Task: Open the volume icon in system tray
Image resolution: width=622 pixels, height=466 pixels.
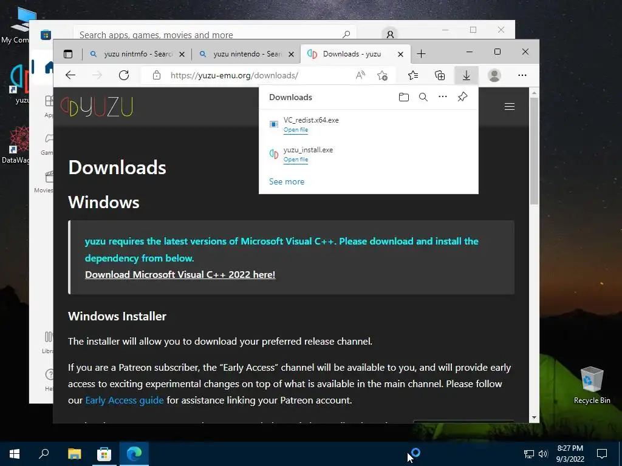Action: pyautogui.click(x=543, y=454)
